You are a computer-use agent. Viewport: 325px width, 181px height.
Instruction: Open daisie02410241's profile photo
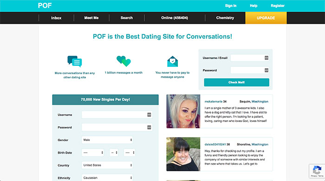tap(183, 154)
